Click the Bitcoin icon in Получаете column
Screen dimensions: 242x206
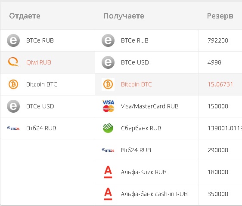(108, 84)
